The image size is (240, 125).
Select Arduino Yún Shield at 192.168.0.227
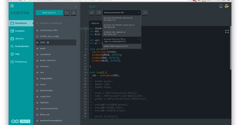pos(122,19)
